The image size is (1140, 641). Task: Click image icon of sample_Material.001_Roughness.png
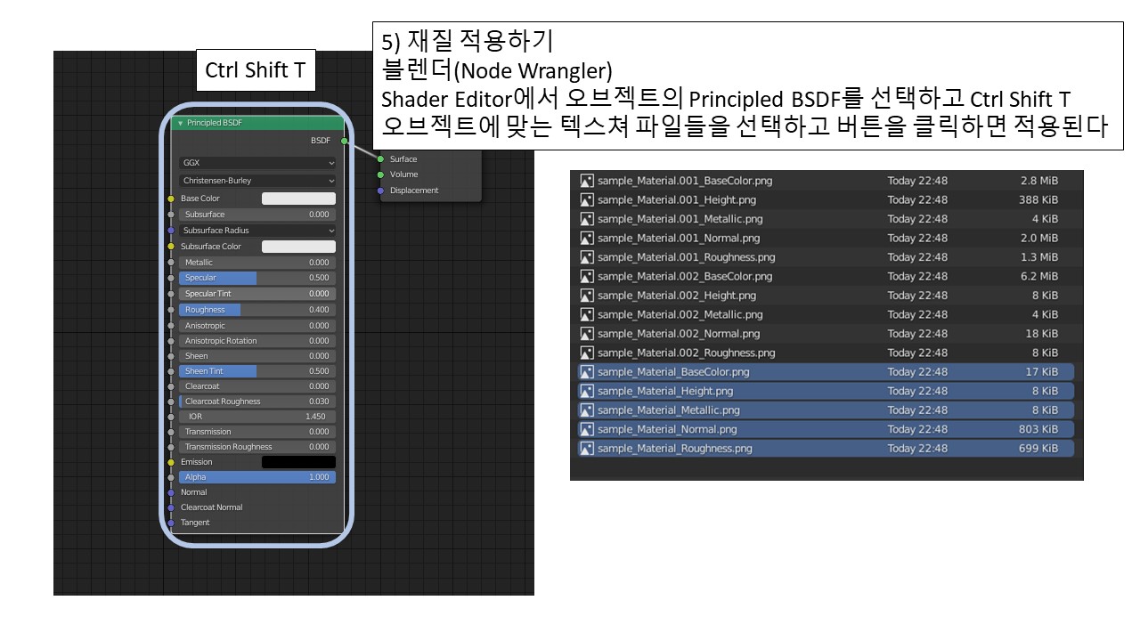coord(587,257)
